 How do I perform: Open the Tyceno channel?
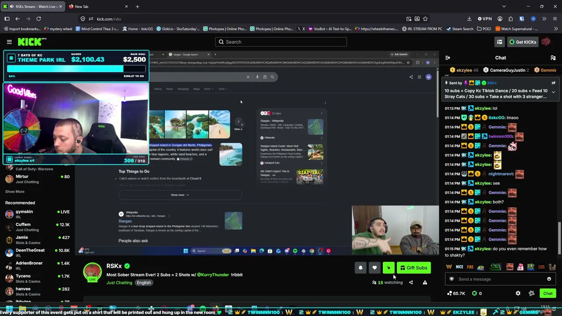37,278
